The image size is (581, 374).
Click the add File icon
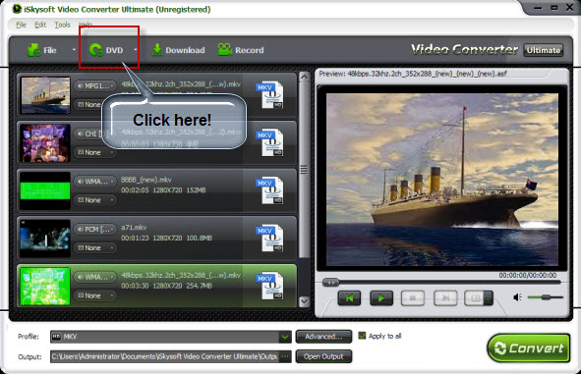33,50
